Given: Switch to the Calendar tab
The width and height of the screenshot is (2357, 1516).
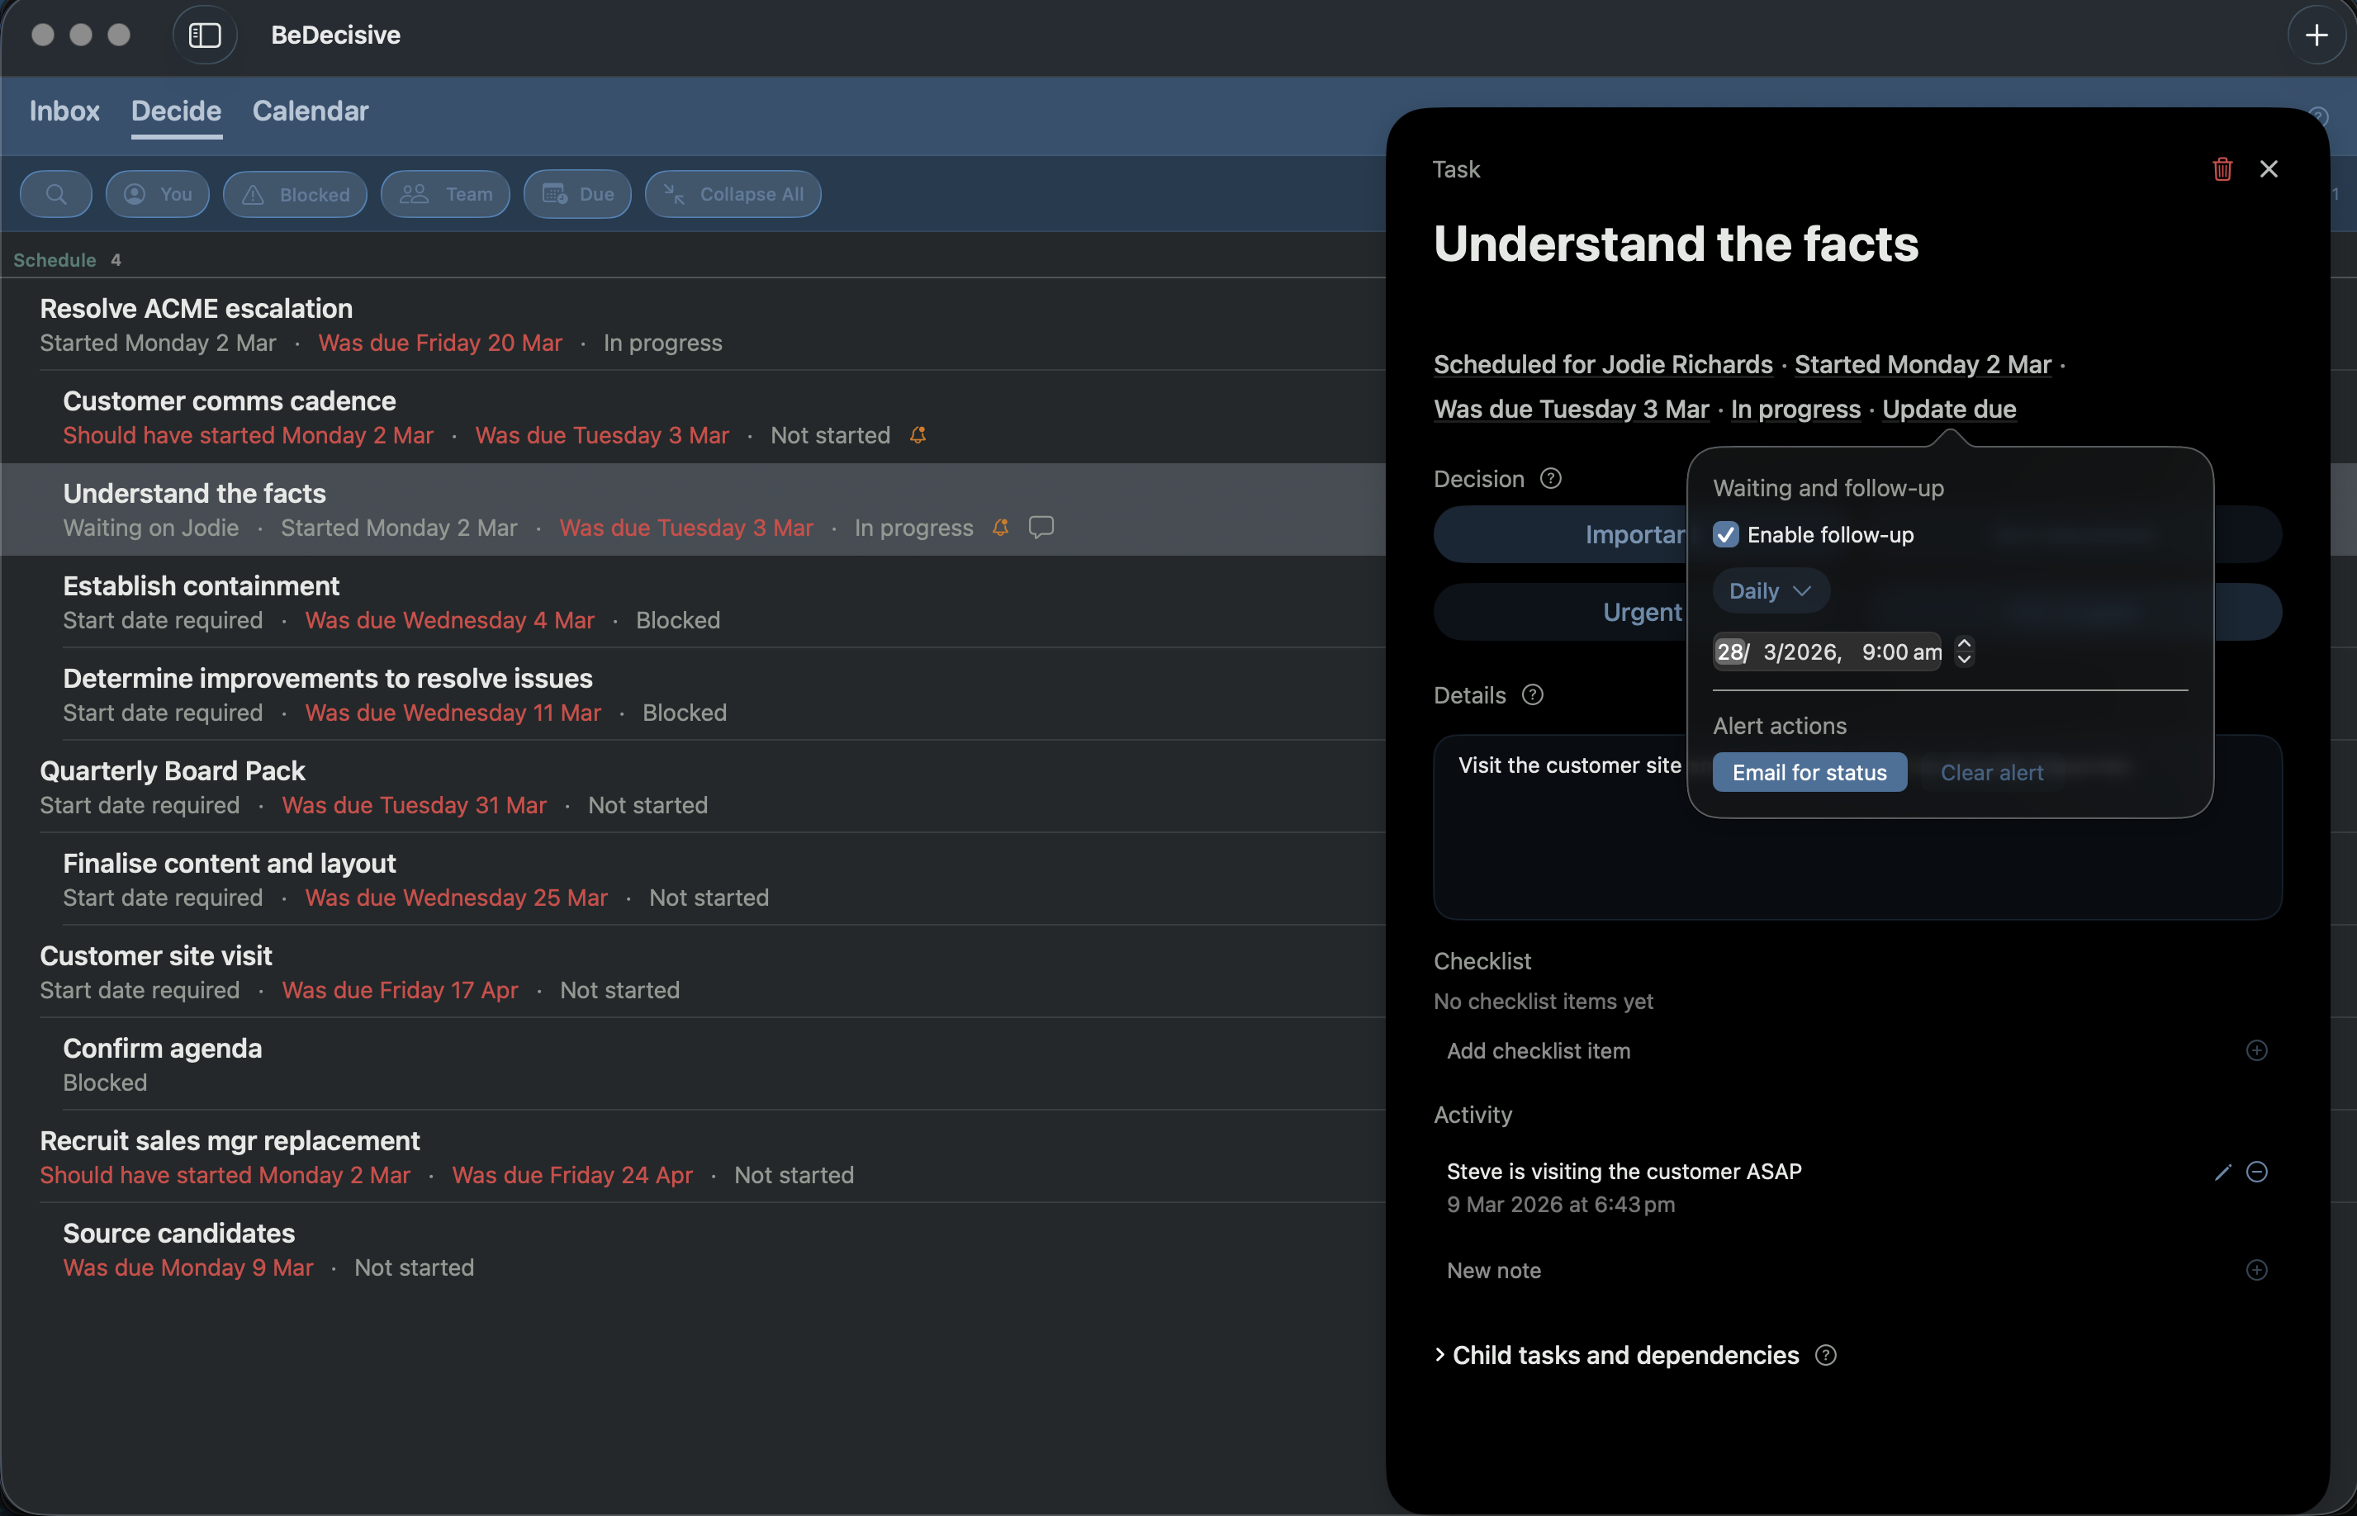Looking at the screenshot, I should tap(311, 111).
